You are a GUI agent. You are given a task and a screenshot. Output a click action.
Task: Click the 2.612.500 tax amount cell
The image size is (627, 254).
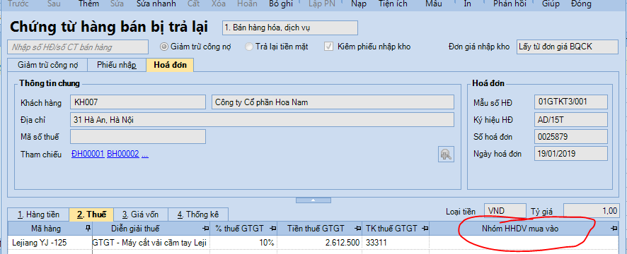pos(319,243)
